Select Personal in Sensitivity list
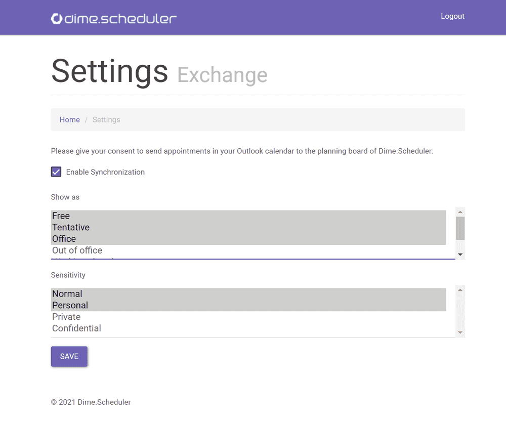 (248, 306)
